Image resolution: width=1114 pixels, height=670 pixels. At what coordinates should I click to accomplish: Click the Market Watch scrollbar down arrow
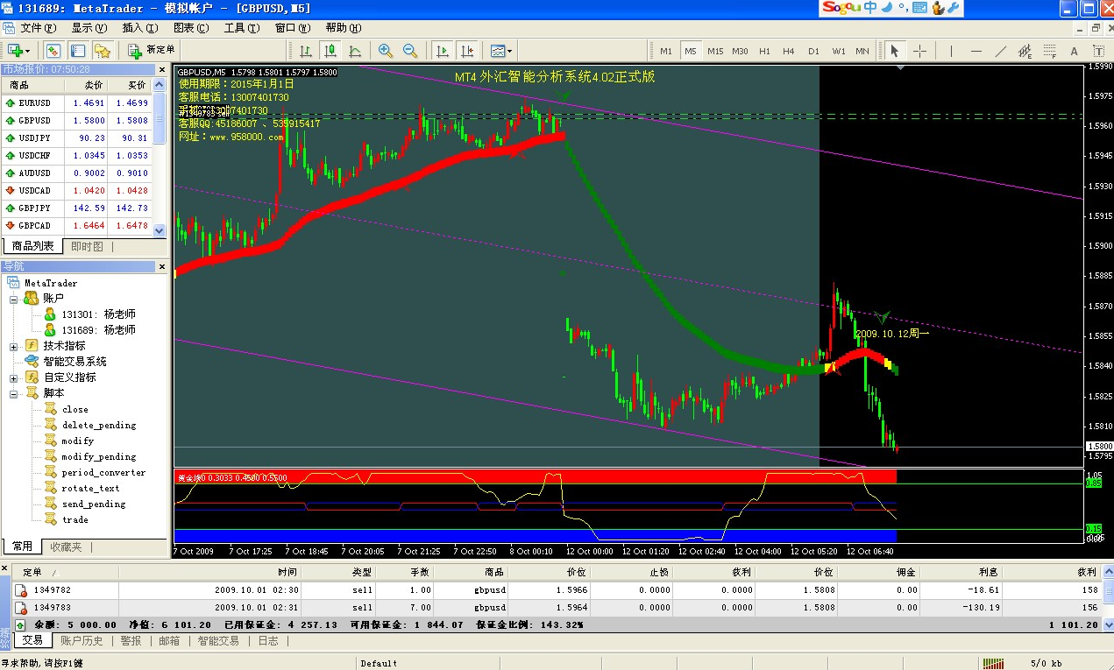coord(160,230)
